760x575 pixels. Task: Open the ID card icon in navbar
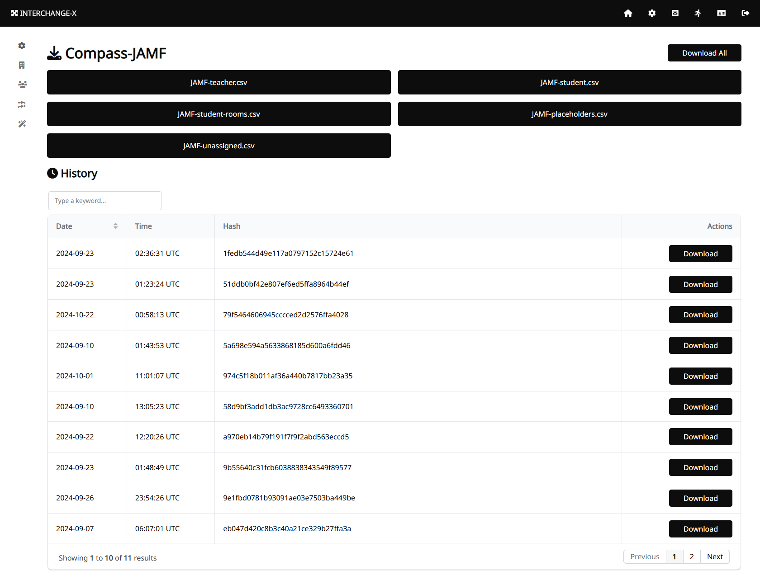pyautogui.click(x=722, y=13)
